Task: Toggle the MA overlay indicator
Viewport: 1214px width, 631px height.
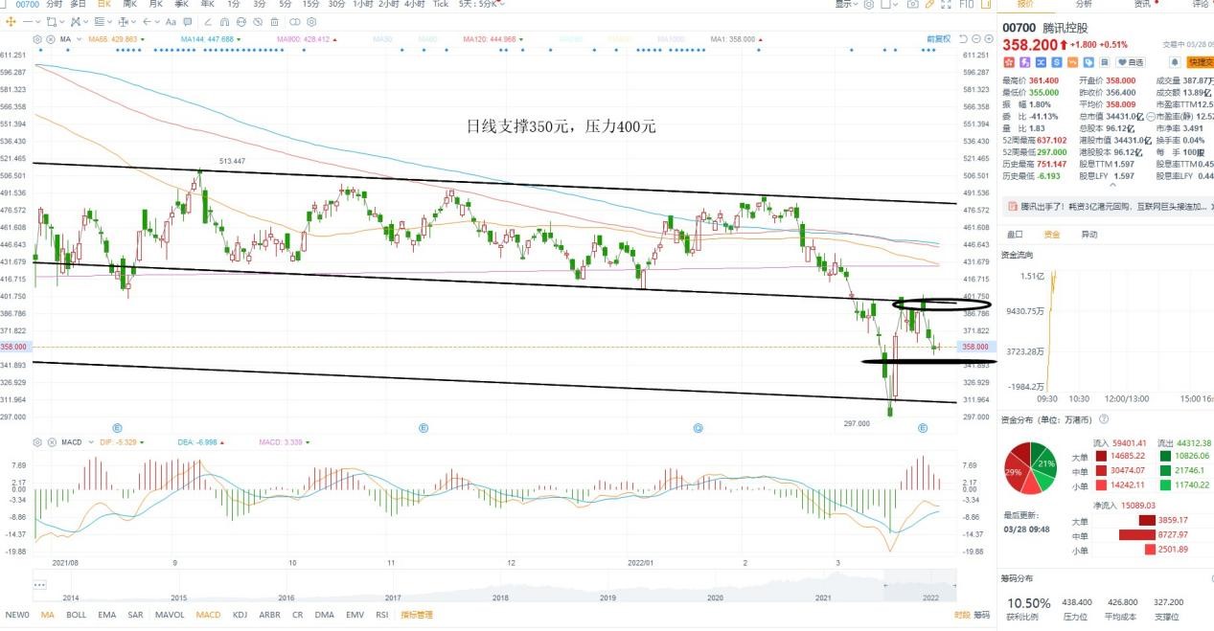Action: click(47, 615)
